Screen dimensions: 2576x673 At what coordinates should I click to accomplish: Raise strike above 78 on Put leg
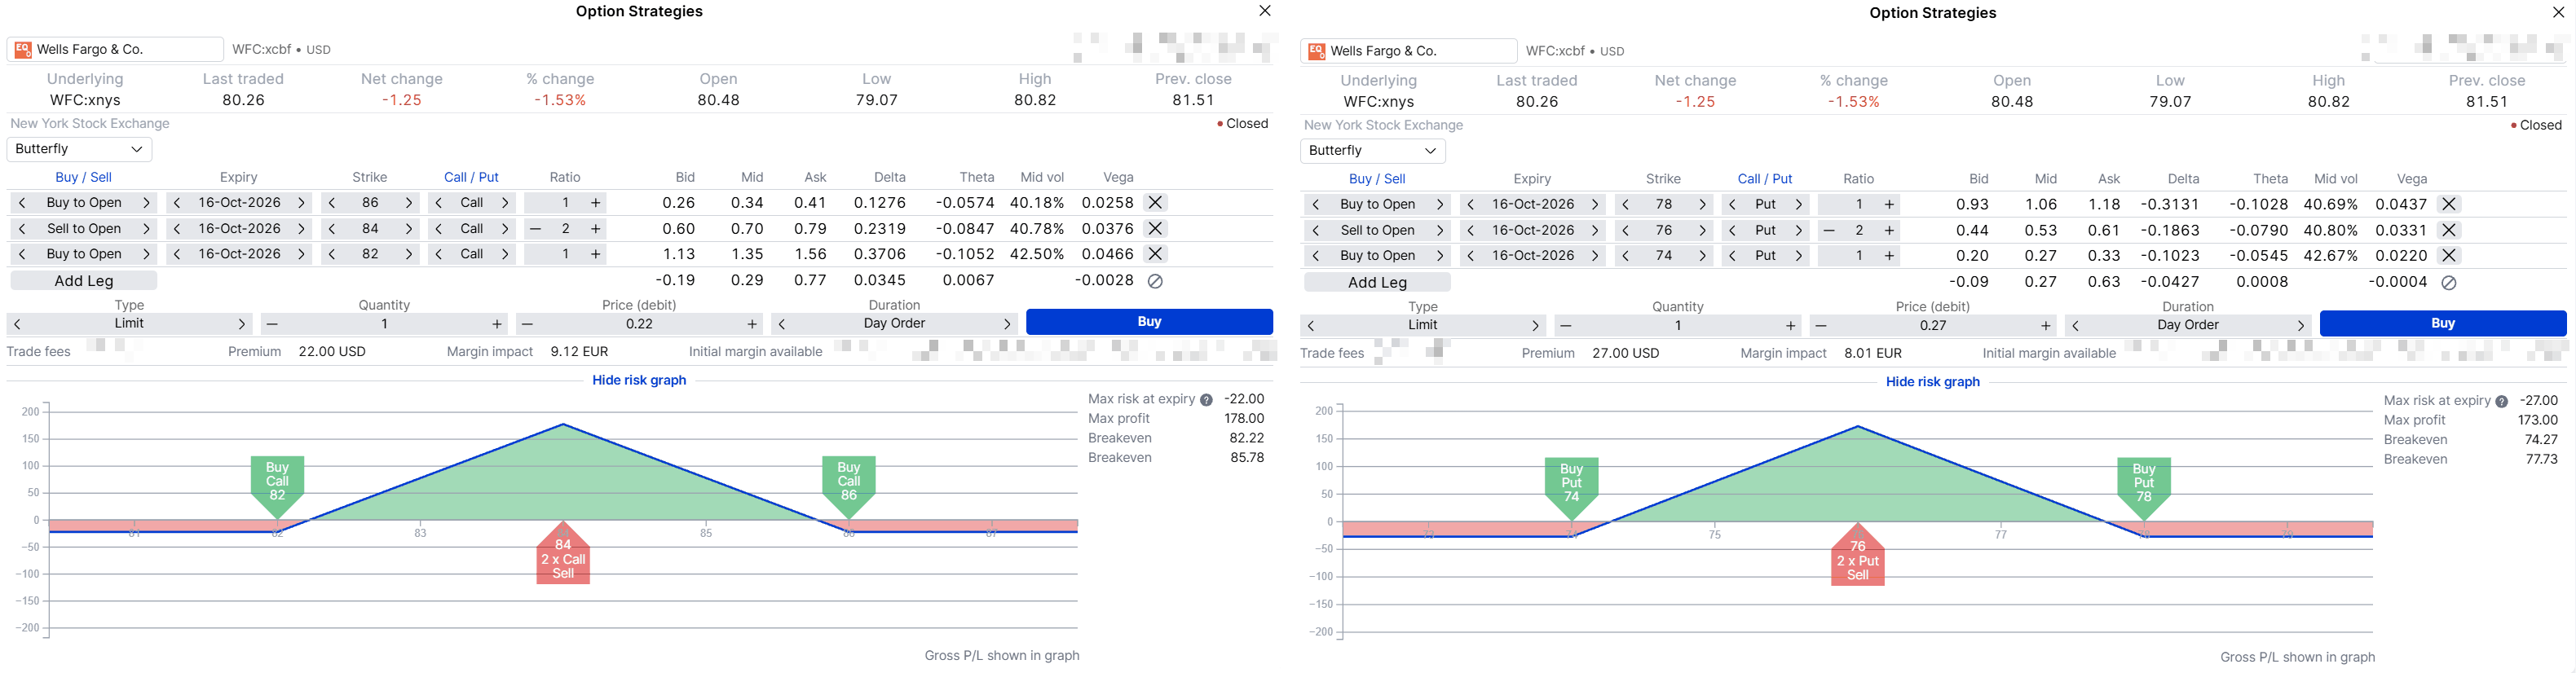pyautogui.click(x=1702, y=204)
